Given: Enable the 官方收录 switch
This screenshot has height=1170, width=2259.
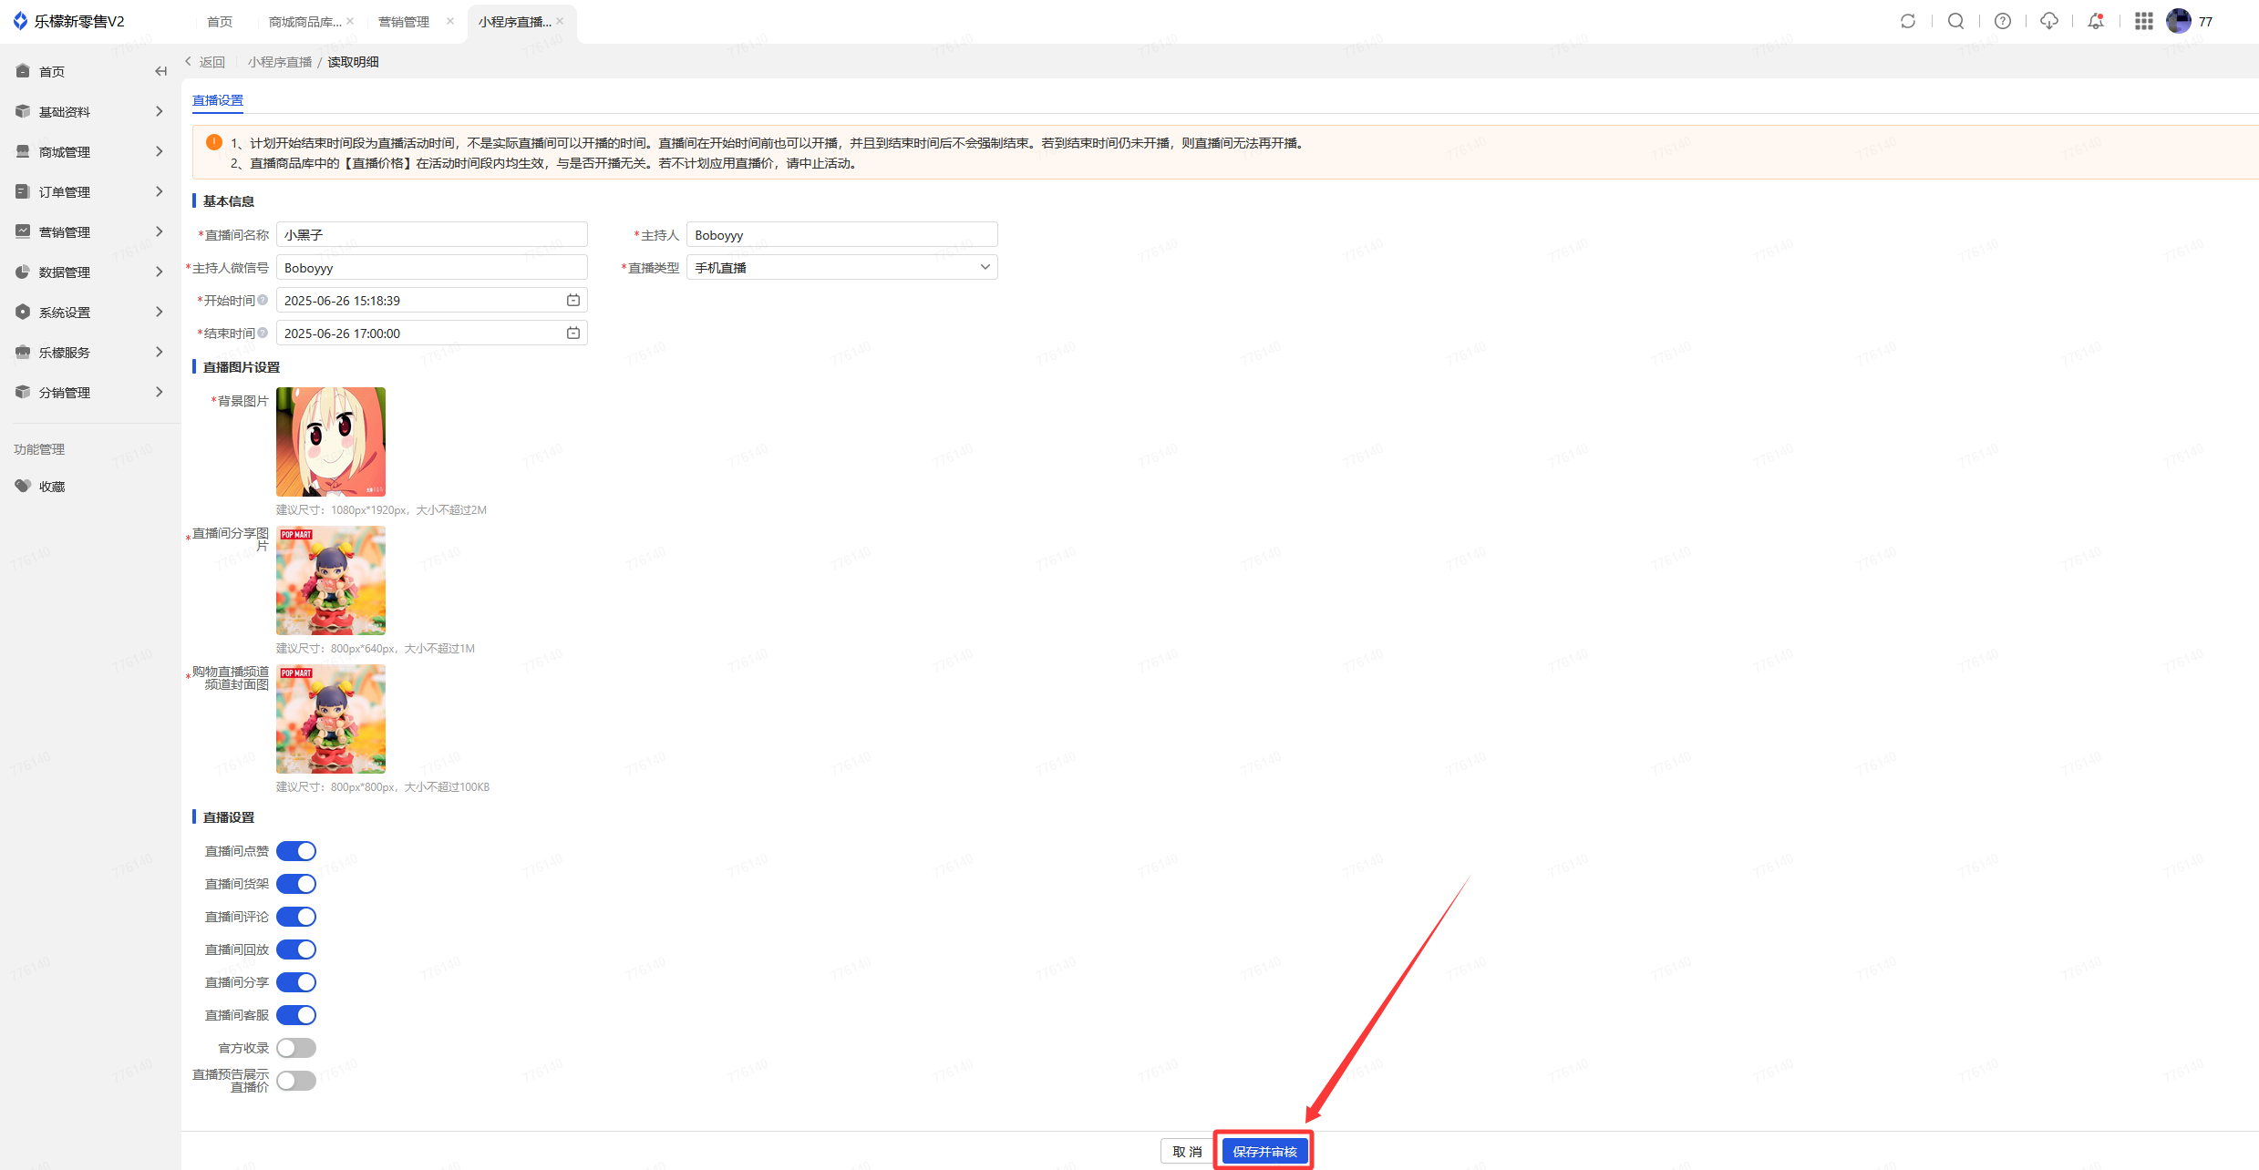Looking at the screenshot, I should [296, 1048].
